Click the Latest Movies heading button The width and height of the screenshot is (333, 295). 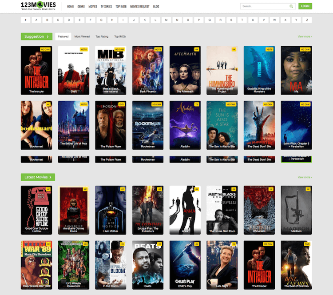[x=38, y=177]
